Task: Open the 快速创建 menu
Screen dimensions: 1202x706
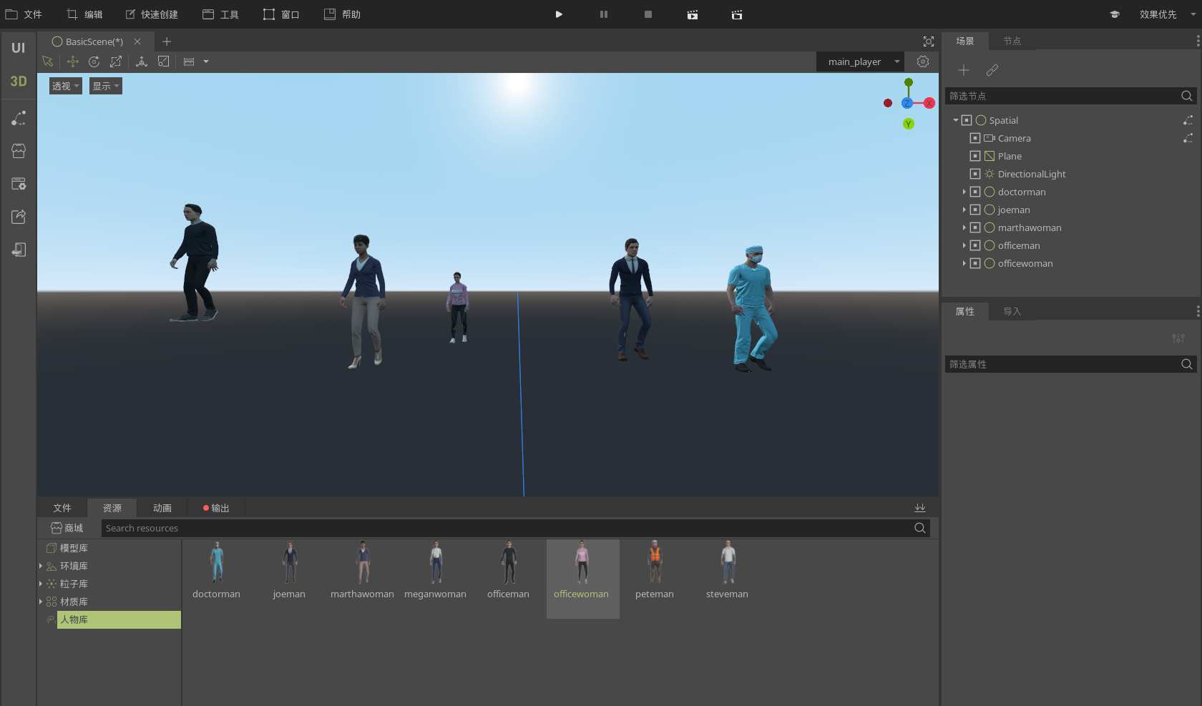Action: tap(152, 14)
